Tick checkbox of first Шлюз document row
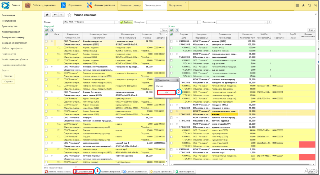Image resolution: width=320 pixels, height=175 pixels. (171, 42)
